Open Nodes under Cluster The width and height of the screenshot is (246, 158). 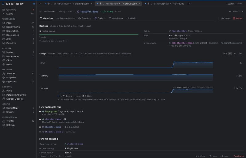(x=18, y=52)
